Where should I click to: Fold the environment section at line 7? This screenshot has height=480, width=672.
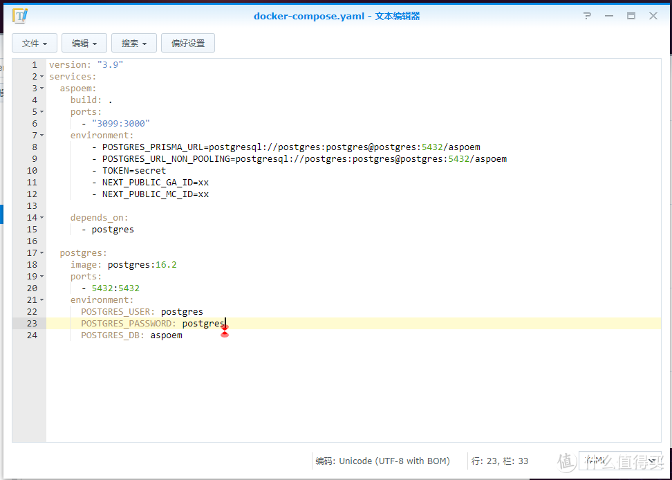[x=42, y=136]
